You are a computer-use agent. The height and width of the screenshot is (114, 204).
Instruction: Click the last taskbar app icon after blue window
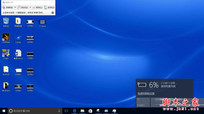[114, 111]
